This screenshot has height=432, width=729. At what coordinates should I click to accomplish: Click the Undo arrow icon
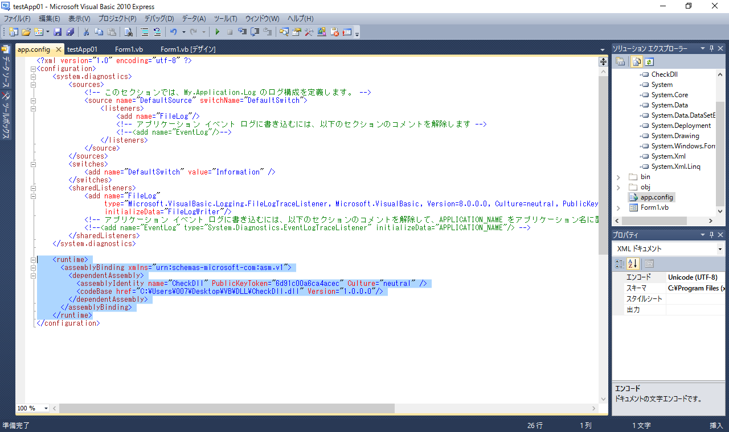click(x=173, y=32)
